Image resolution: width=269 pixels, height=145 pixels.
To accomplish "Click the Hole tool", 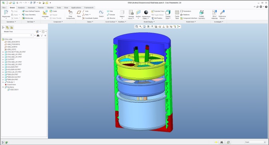I will pyautogui.click(x=110, y=11).
